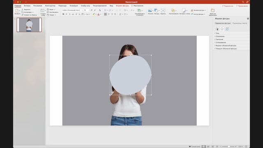Open the font size combo box

(x=87, y=10)
